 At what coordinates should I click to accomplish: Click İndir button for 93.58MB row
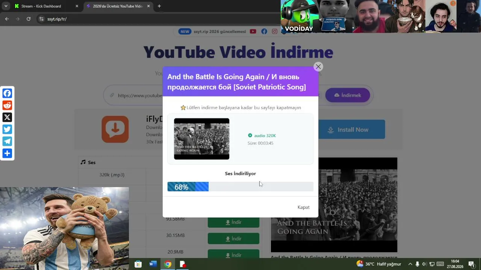click(x=233, y=222)
